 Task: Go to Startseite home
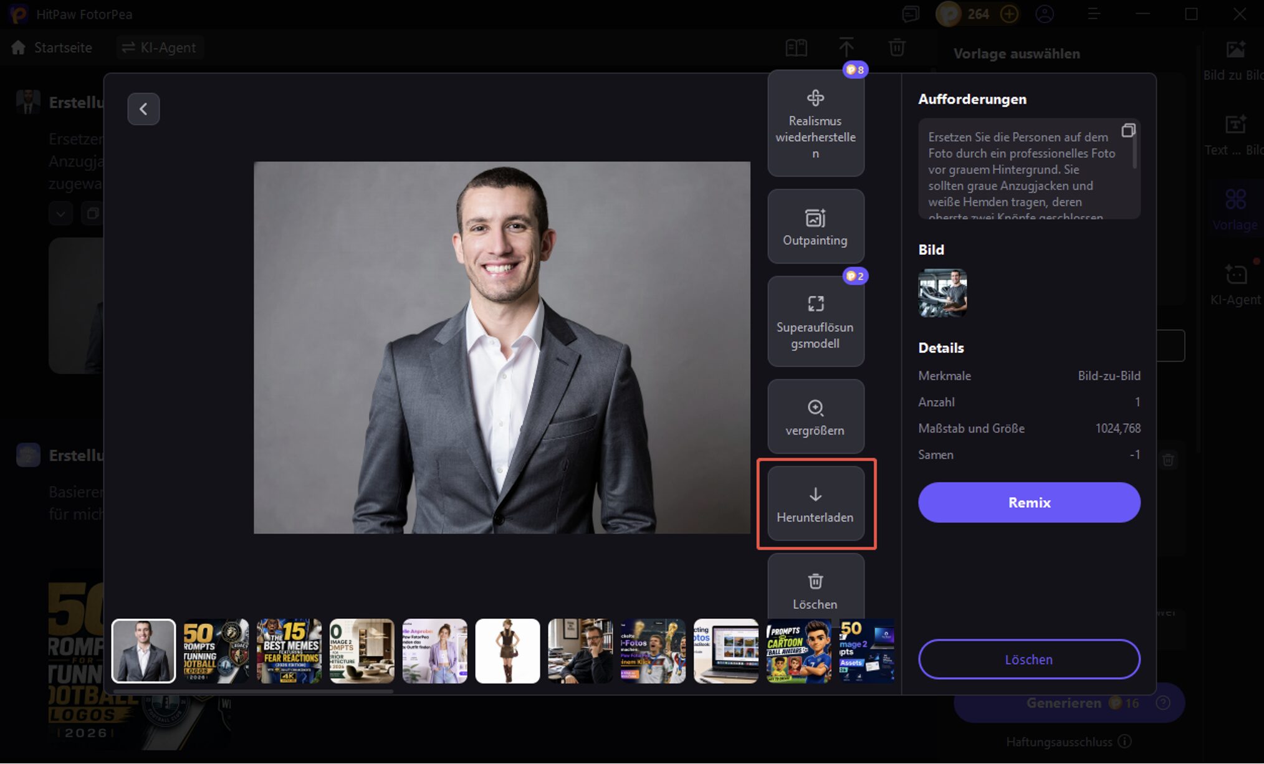[52, 47]
